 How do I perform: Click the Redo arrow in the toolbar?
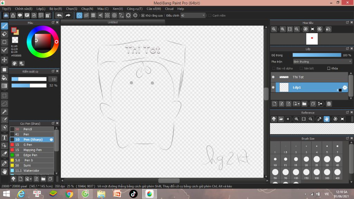(x=68, y=15)
